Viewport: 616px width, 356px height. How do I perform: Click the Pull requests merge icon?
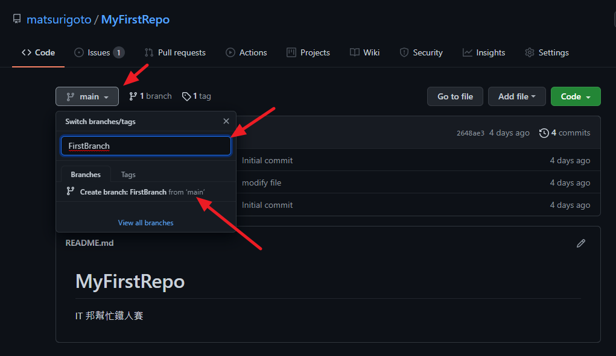pyautogui.click(x=149, y=52)
